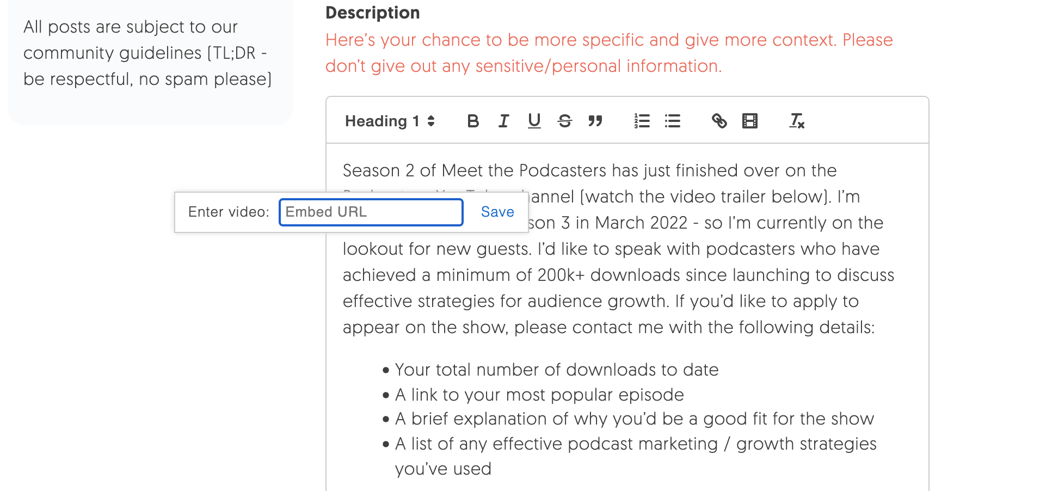Click inside the Embed URL field
1046x491 pixels.
(371, 212)
